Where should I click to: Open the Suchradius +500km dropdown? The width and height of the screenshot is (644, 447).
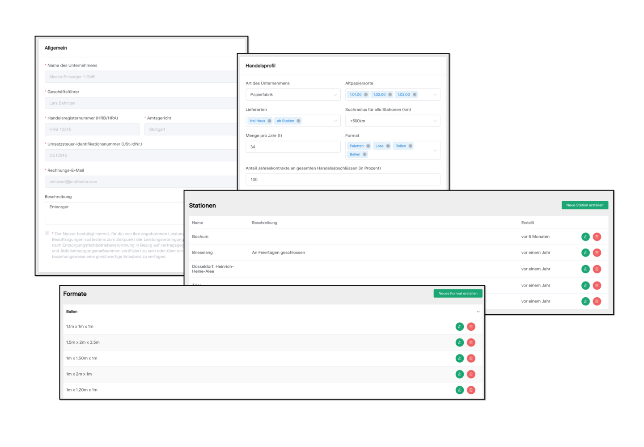pos(393,121)
